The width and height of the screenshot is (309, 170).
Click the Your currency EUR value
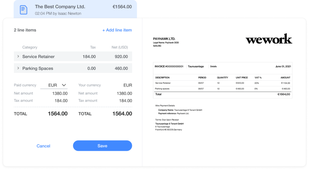(x=128, y=85)
